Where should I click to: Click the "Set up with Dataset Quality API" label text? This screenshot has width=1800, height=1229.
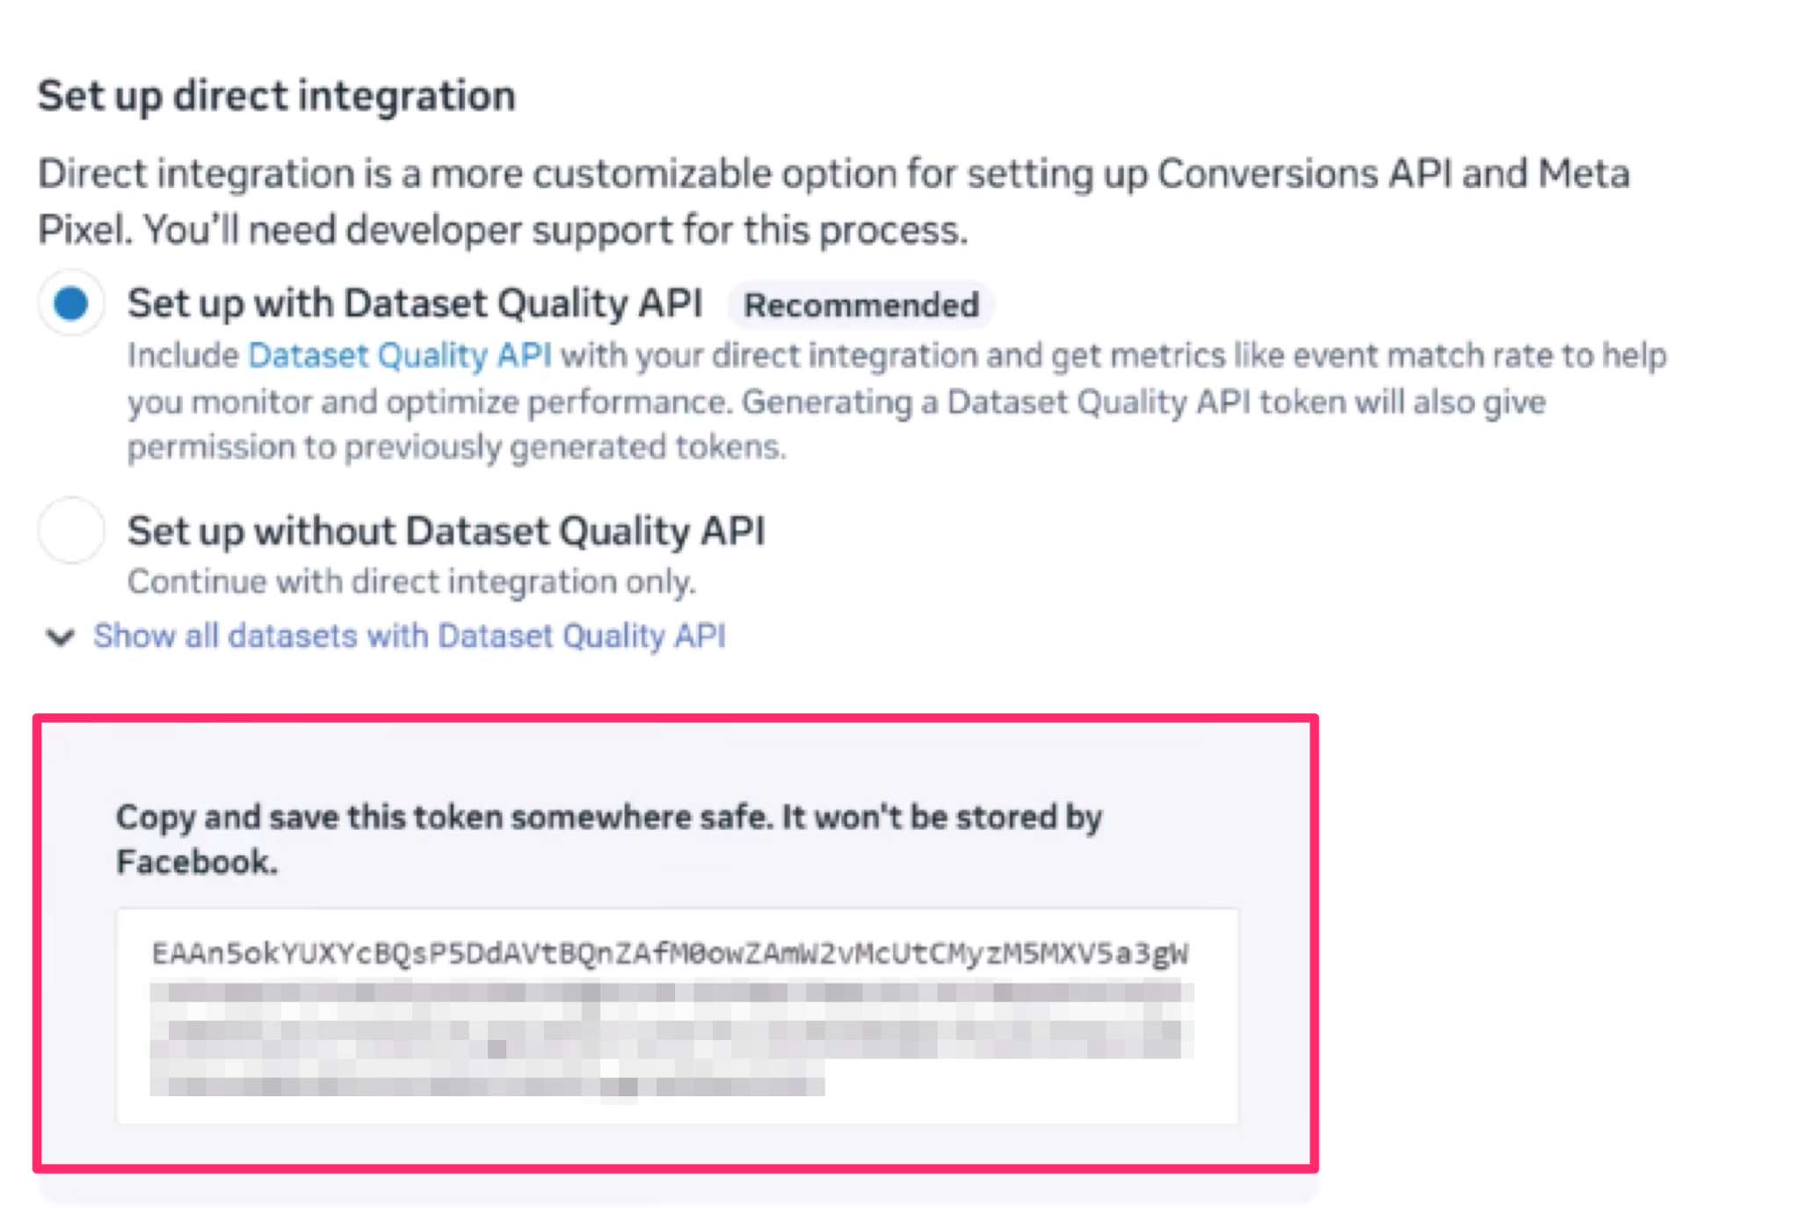tap(415, 303)
